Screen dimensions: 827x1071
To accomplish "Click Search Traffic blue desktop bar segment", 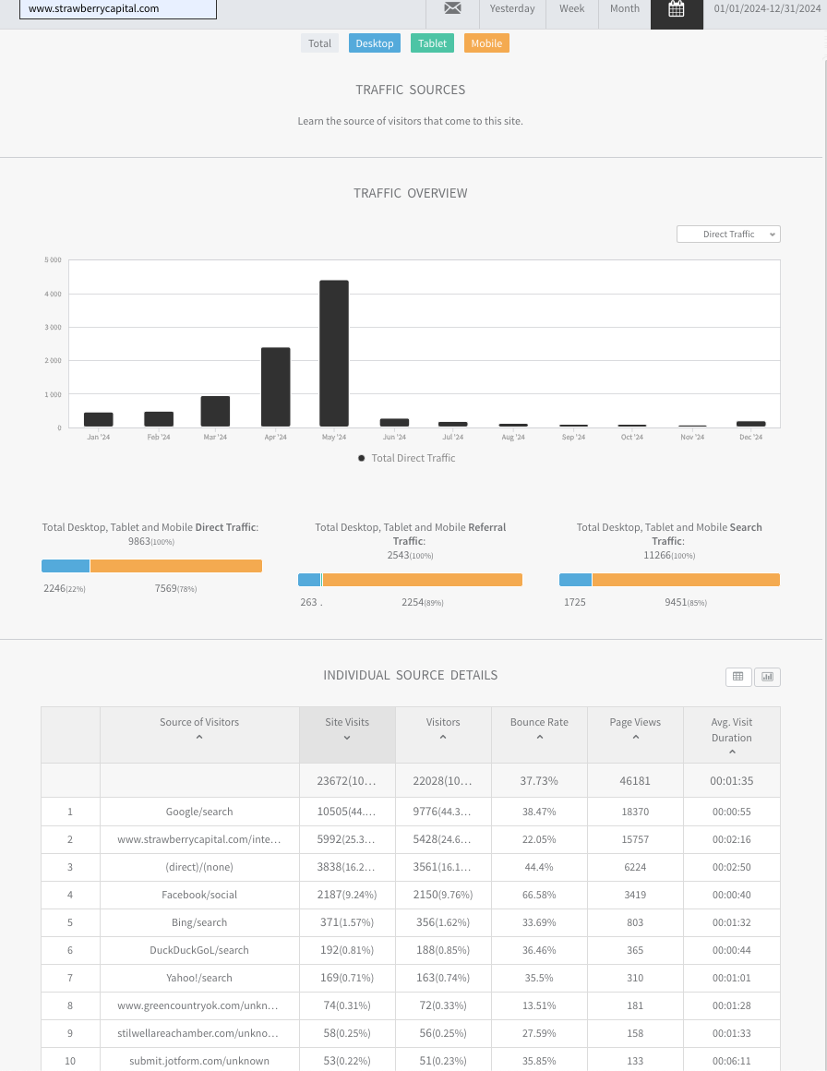I will point(576,580).
